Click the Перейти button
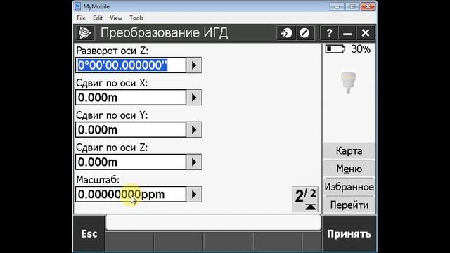Screen dimensions: 450x253 (x=349, y=205)
